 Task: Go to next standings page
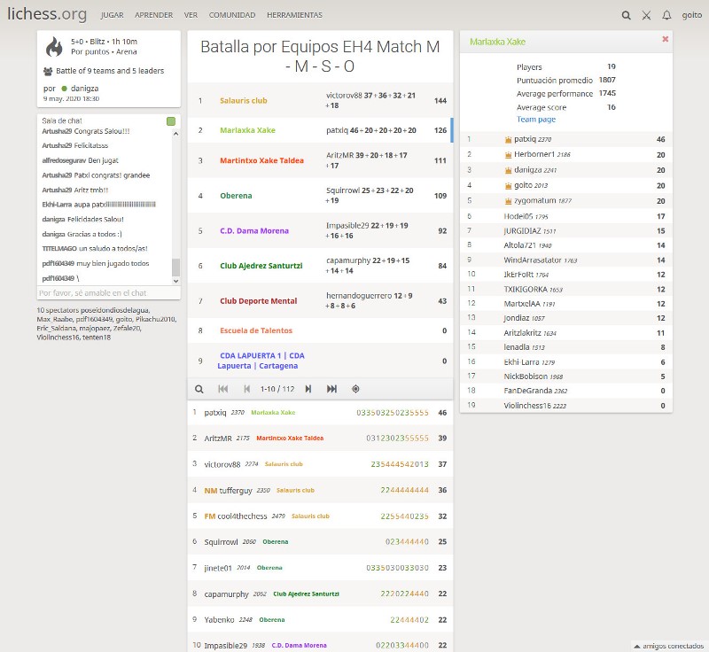(x=308, y=389)
